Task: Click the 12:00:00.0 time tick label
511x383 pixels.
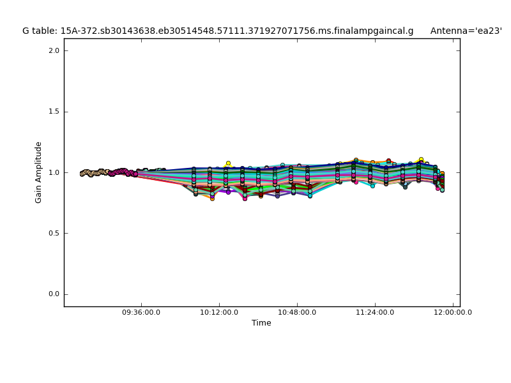Action: (x=453, y=313)
